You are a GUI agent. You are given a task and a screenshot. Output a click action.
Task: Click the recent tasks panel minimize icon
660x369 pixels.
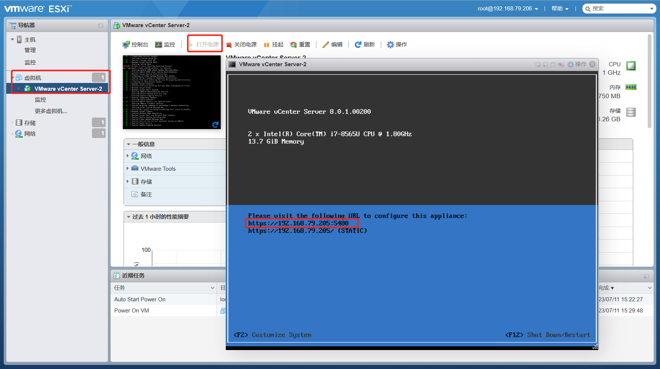pyautogui.click(x=646, y=276)
